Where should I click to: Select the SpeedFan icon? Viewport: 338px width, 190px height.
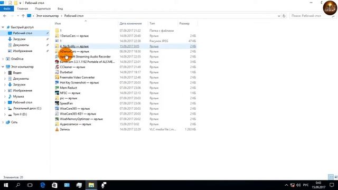57,103
